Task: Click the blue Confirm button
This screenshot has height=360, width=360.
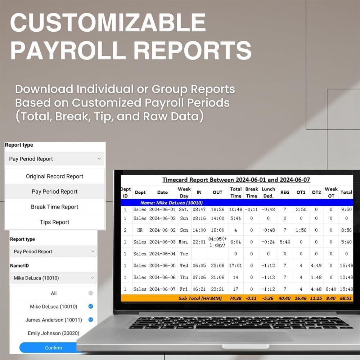Action: point(53,348)
